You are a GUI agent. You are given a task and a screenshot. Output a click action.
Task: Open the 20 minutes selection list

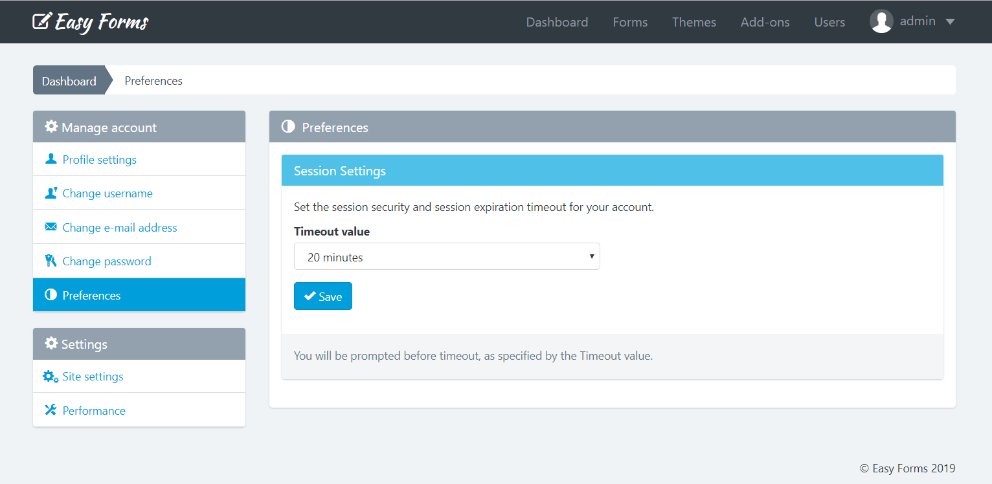[447, 256]
